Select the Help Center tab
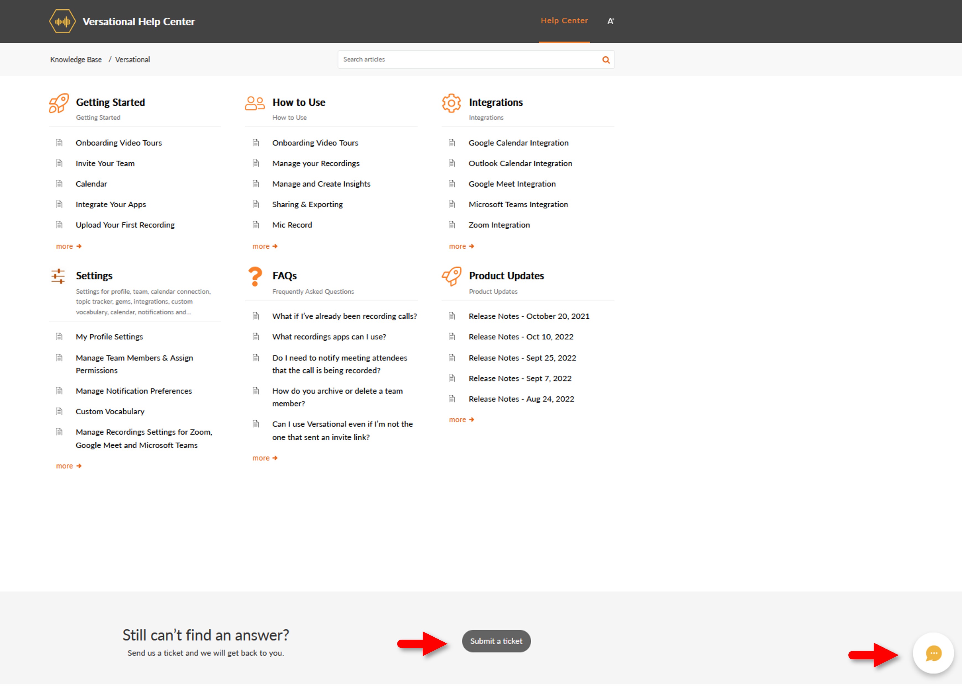This screenshot has width=962, height=688. [564, 21]
